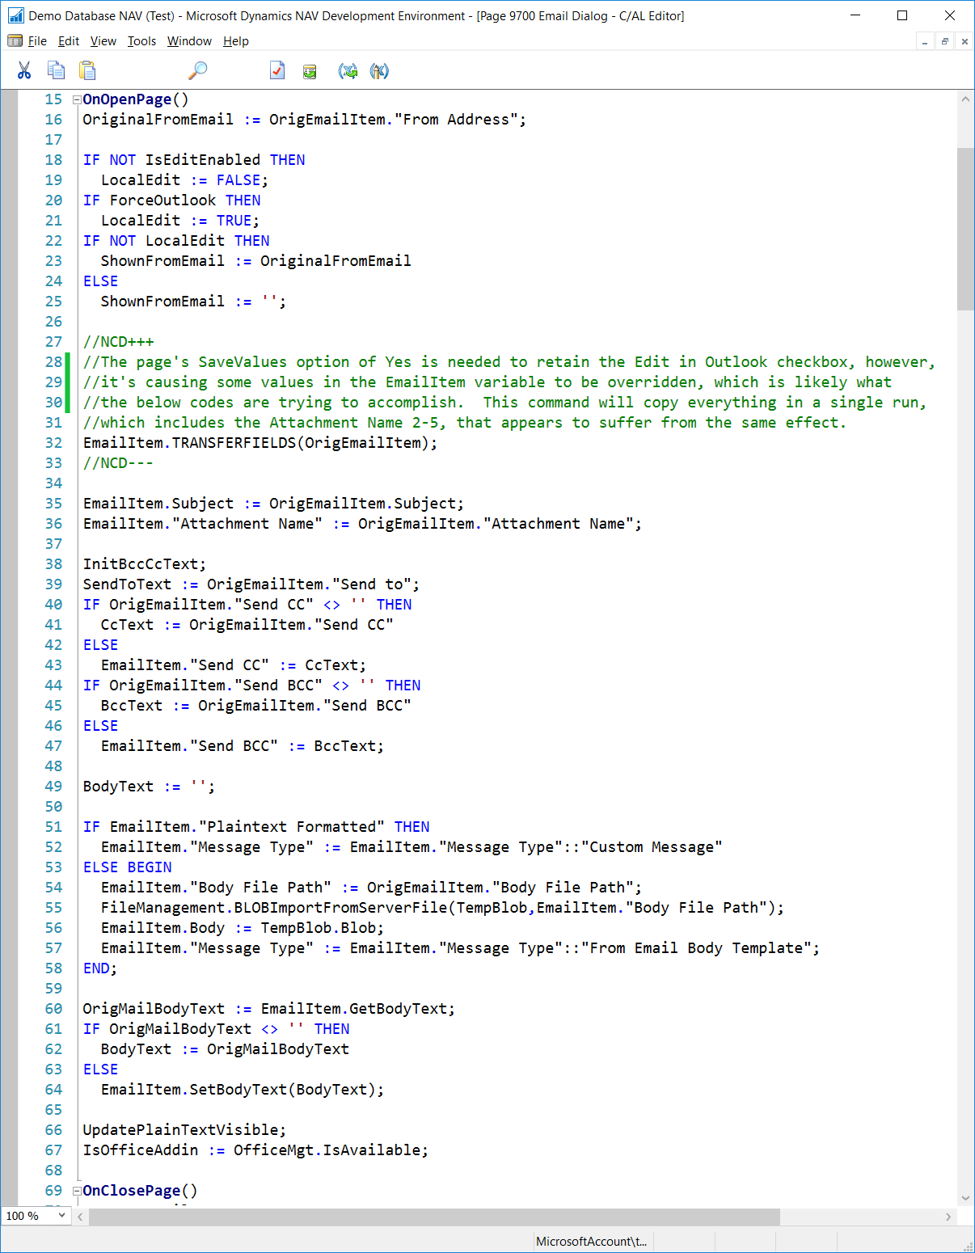Open the Tools menu

click(141, 41)
